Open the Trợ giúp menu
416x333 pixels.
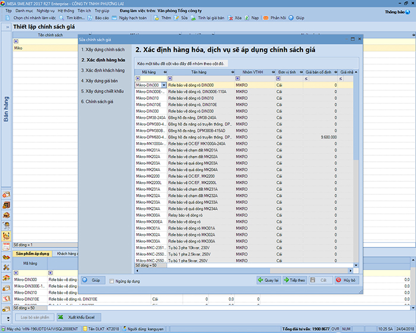pyautogui.click(x=102, y=11)
